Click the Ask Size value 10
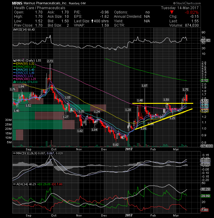 pos(67,17)
